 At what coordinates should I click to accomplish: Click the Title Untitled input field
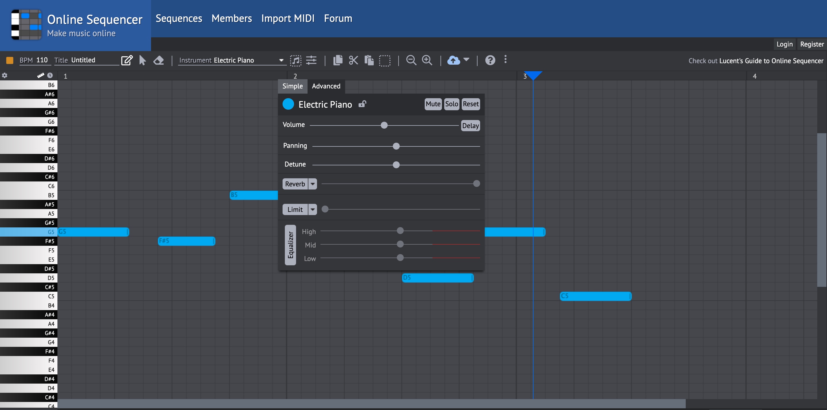pos(93,60)
